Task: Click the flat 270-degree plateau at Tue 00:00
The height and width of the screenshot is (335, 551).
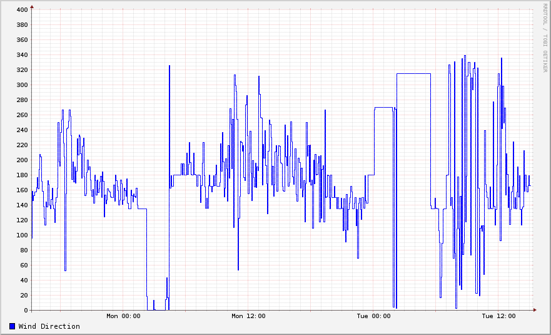Action: [x=384, y=107]
